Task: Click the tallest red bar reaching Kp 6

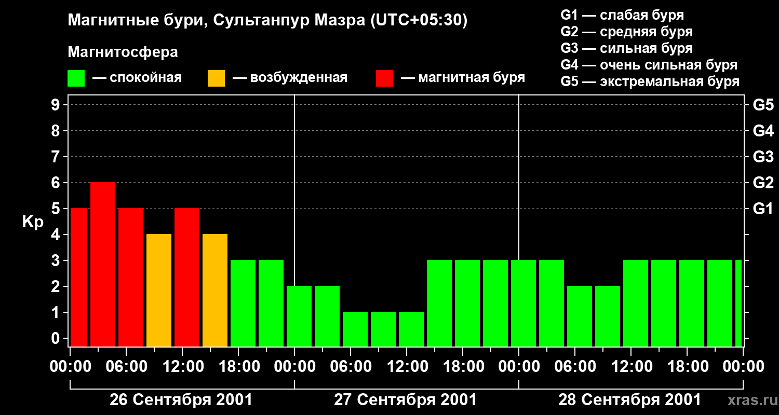Action: pyautogui.click(x=103, y=264)
